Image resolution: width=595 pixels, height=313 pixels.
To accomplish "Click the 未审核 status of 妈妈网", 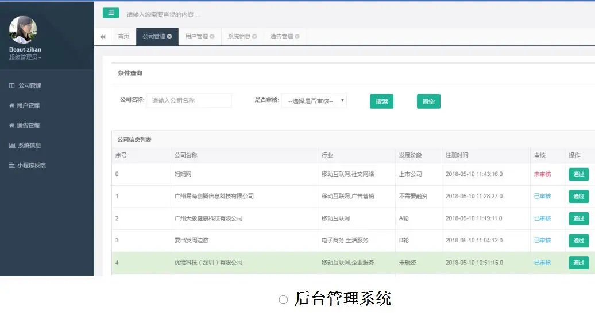I will tap(542, 174).
